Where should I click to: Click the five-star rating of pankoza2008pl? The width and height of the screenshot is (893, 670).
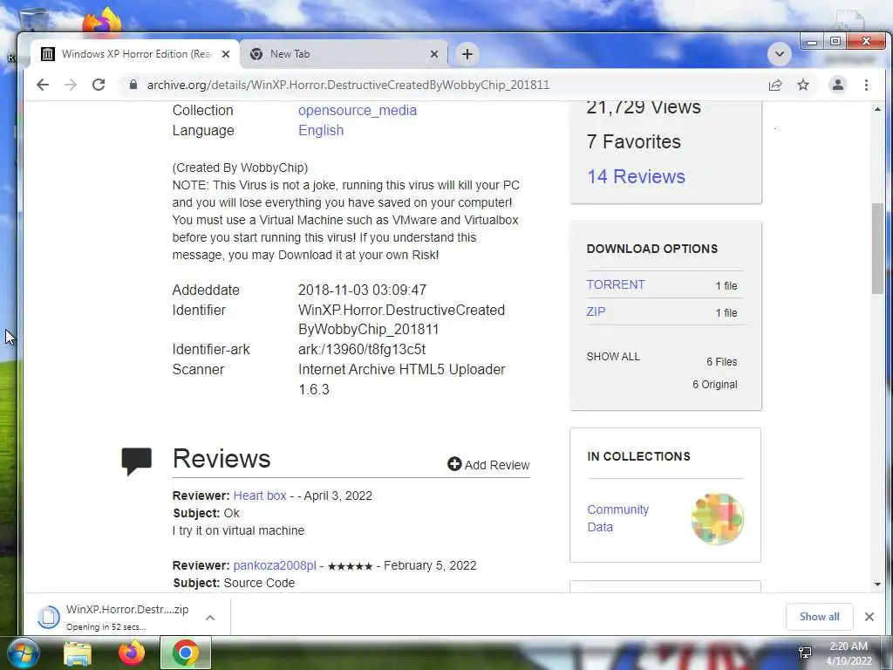[x=350, y=566]
